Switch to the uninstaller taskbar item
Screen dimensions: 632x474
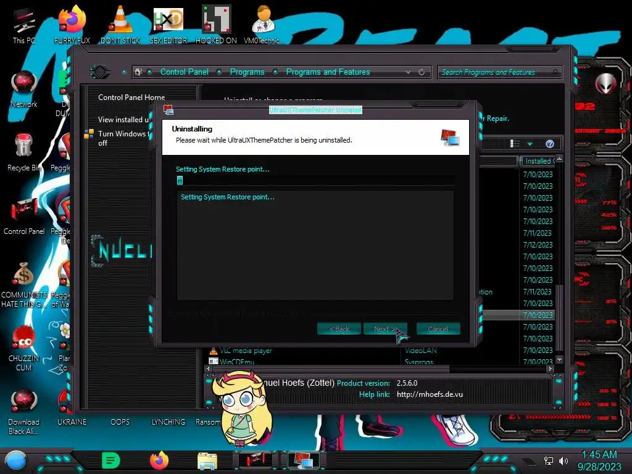(x=304, y=460)
